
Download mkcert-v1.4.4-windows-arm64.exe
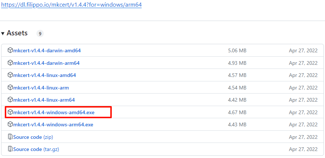pyautogui.click(x=53, y=124)
